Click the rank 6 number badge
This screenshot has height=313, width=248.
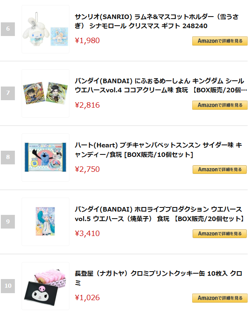click(8, 29)
